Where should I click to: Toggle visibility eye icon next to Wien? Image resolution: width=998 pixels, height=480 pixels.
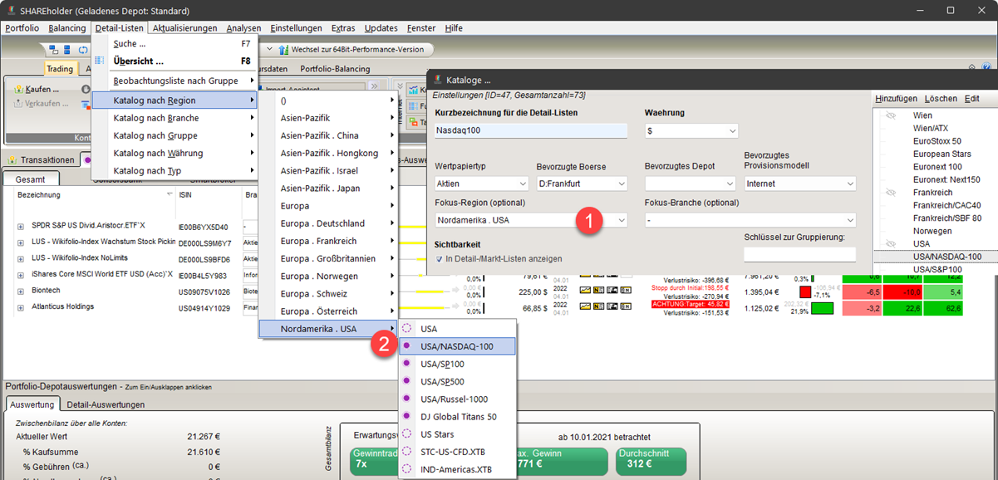pyautogui.click(x=892, y=115)
